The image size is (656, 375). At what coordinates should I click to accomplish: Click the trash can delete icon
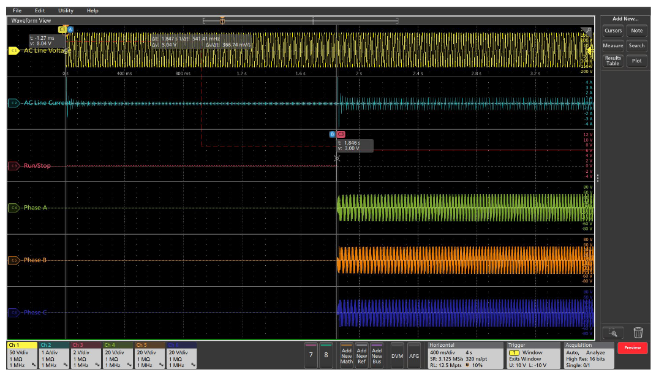(x=638, y=331)
